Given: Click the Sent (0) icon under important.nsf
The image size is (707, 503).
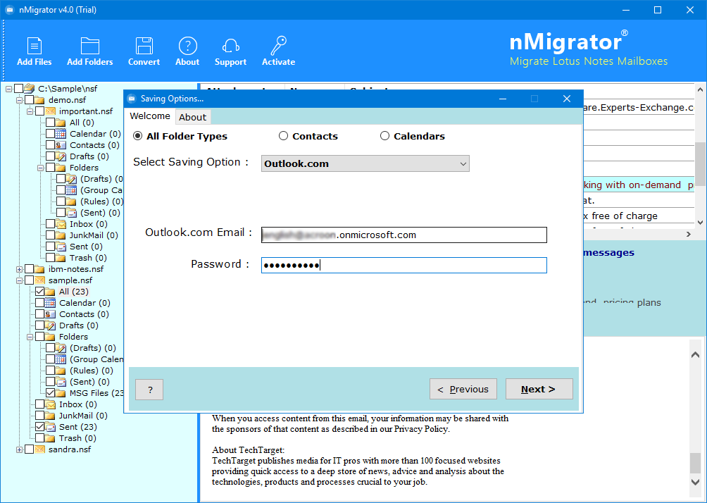Looking at the screenshot, I should coord(61,247).
